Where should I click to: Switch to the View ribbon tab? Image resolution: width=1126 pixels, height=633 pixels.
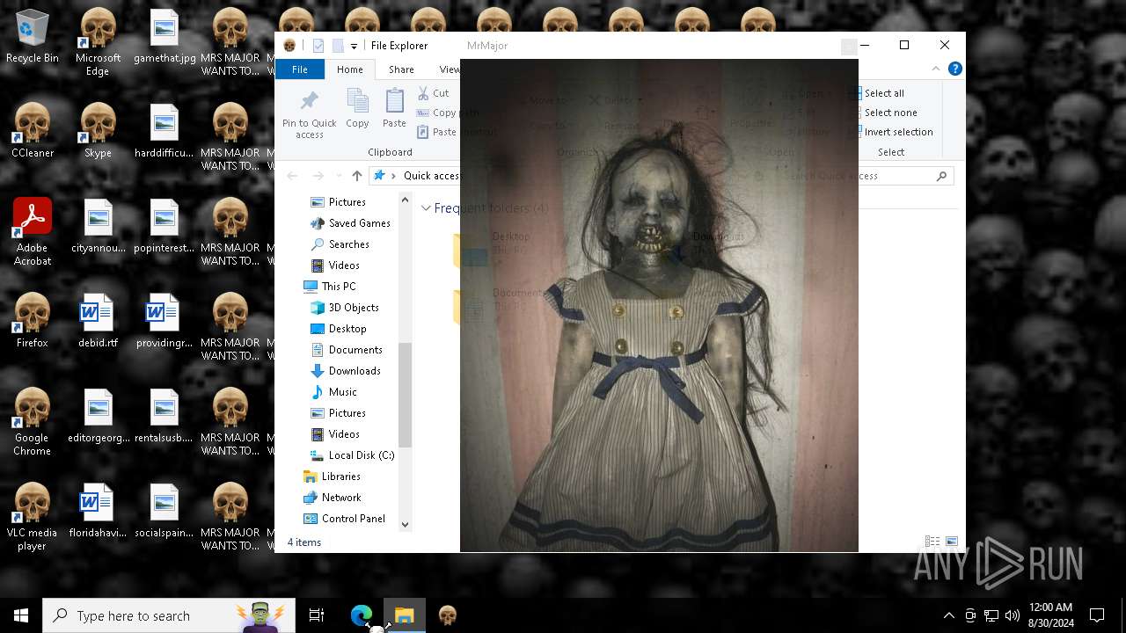tap(449, 69)
